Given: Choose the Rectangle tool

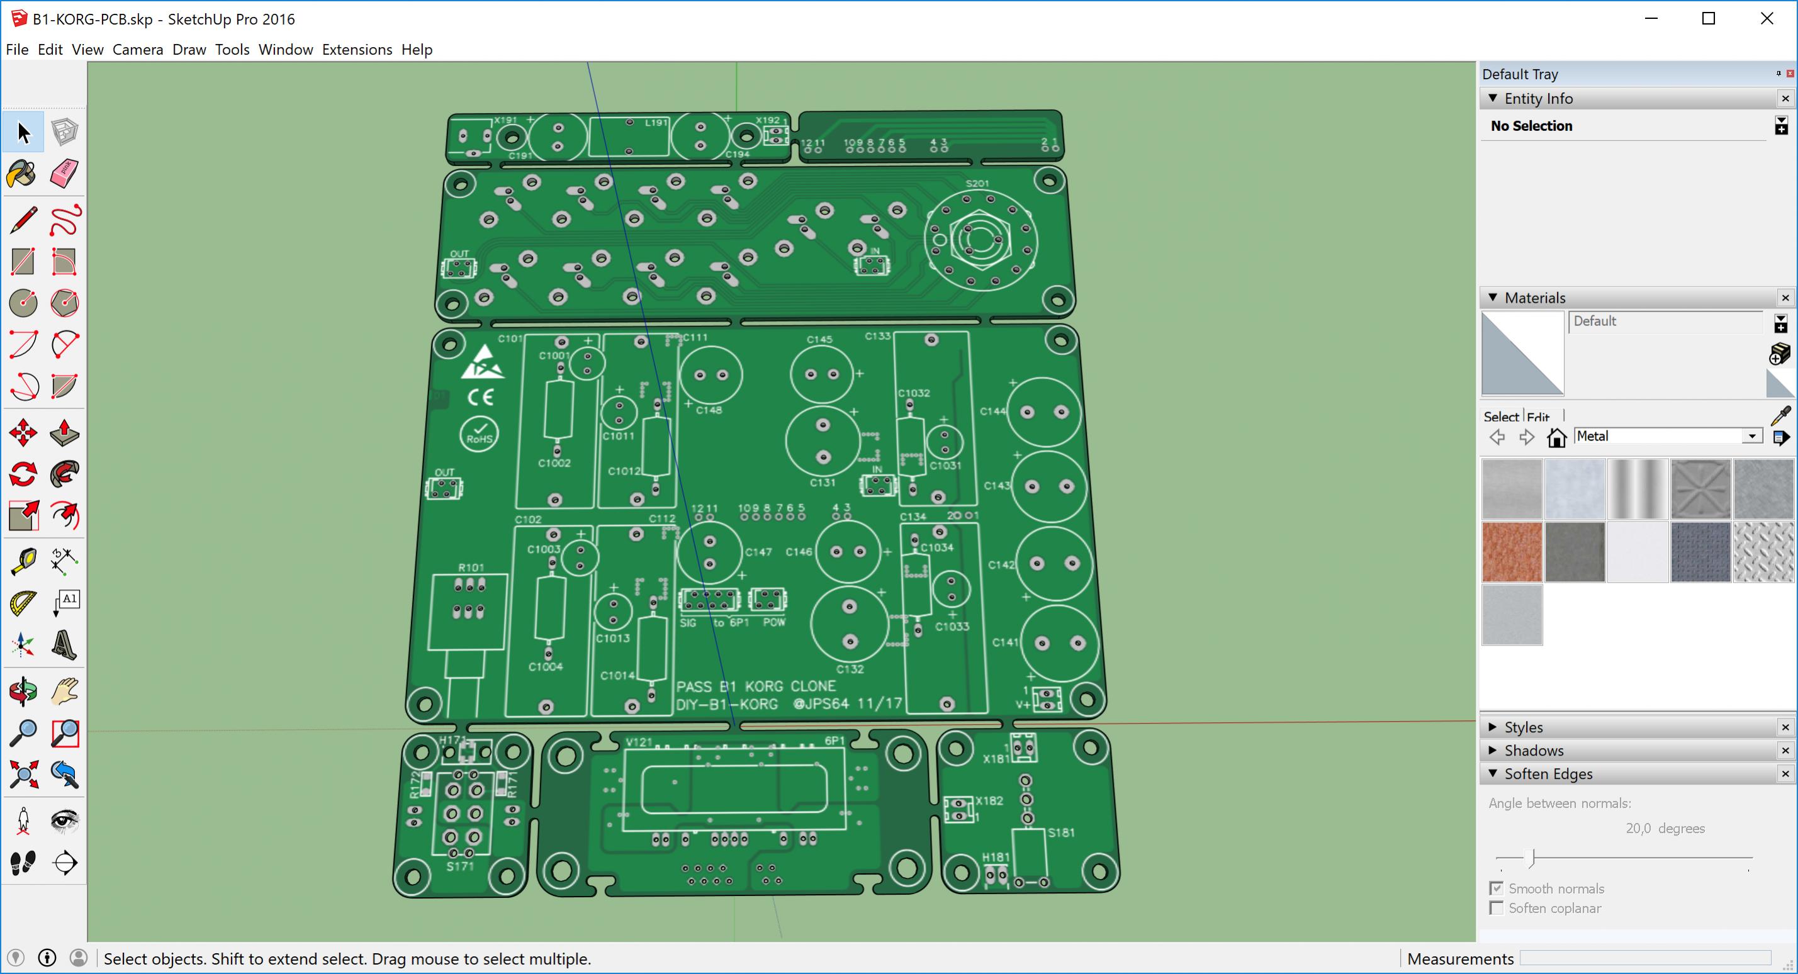Looking at the screenshot, I should pos(23,262).
